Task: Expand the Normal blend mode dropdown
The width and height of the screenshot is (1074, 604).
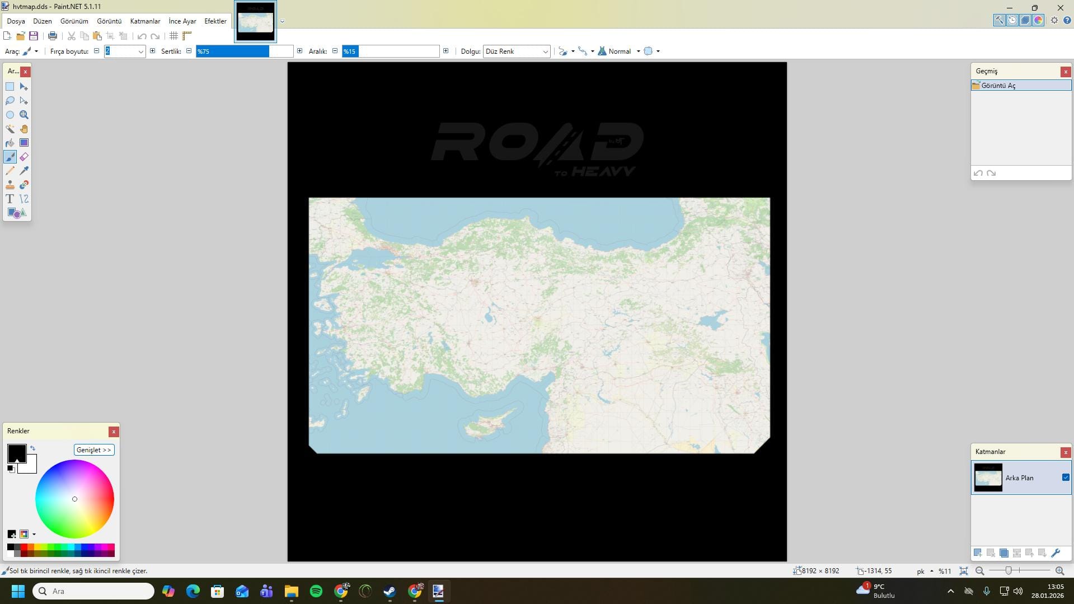Action: point(638,51)
